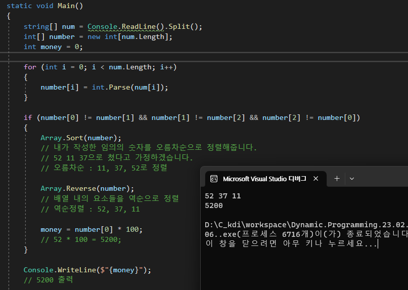Click the if condition comparing number elements
Viewport: 408px width, 290px height.
click(192, 118)
